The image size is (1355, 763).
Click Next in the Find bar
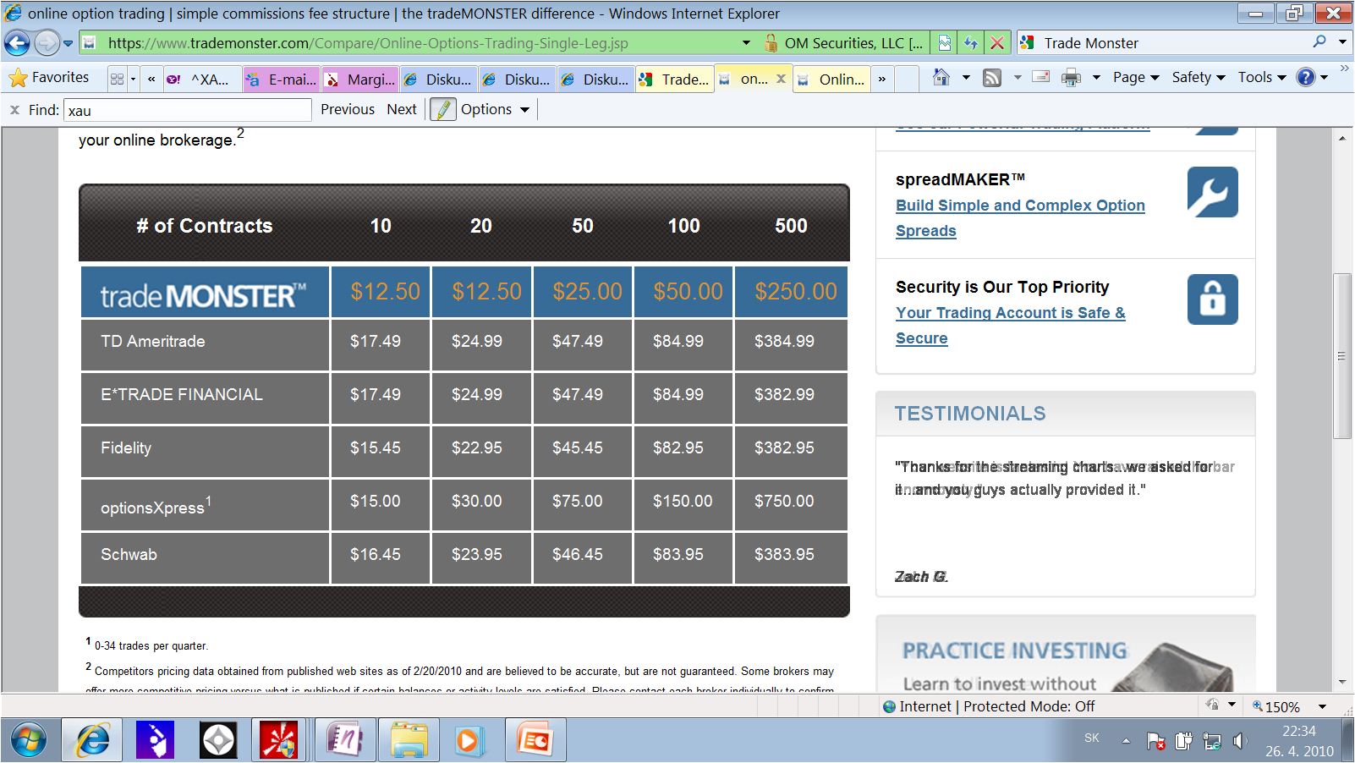(402, 110)
